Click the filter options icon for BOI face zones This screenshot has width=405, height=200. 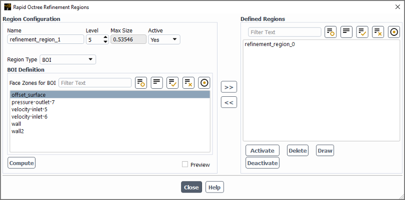coord(140,83)
